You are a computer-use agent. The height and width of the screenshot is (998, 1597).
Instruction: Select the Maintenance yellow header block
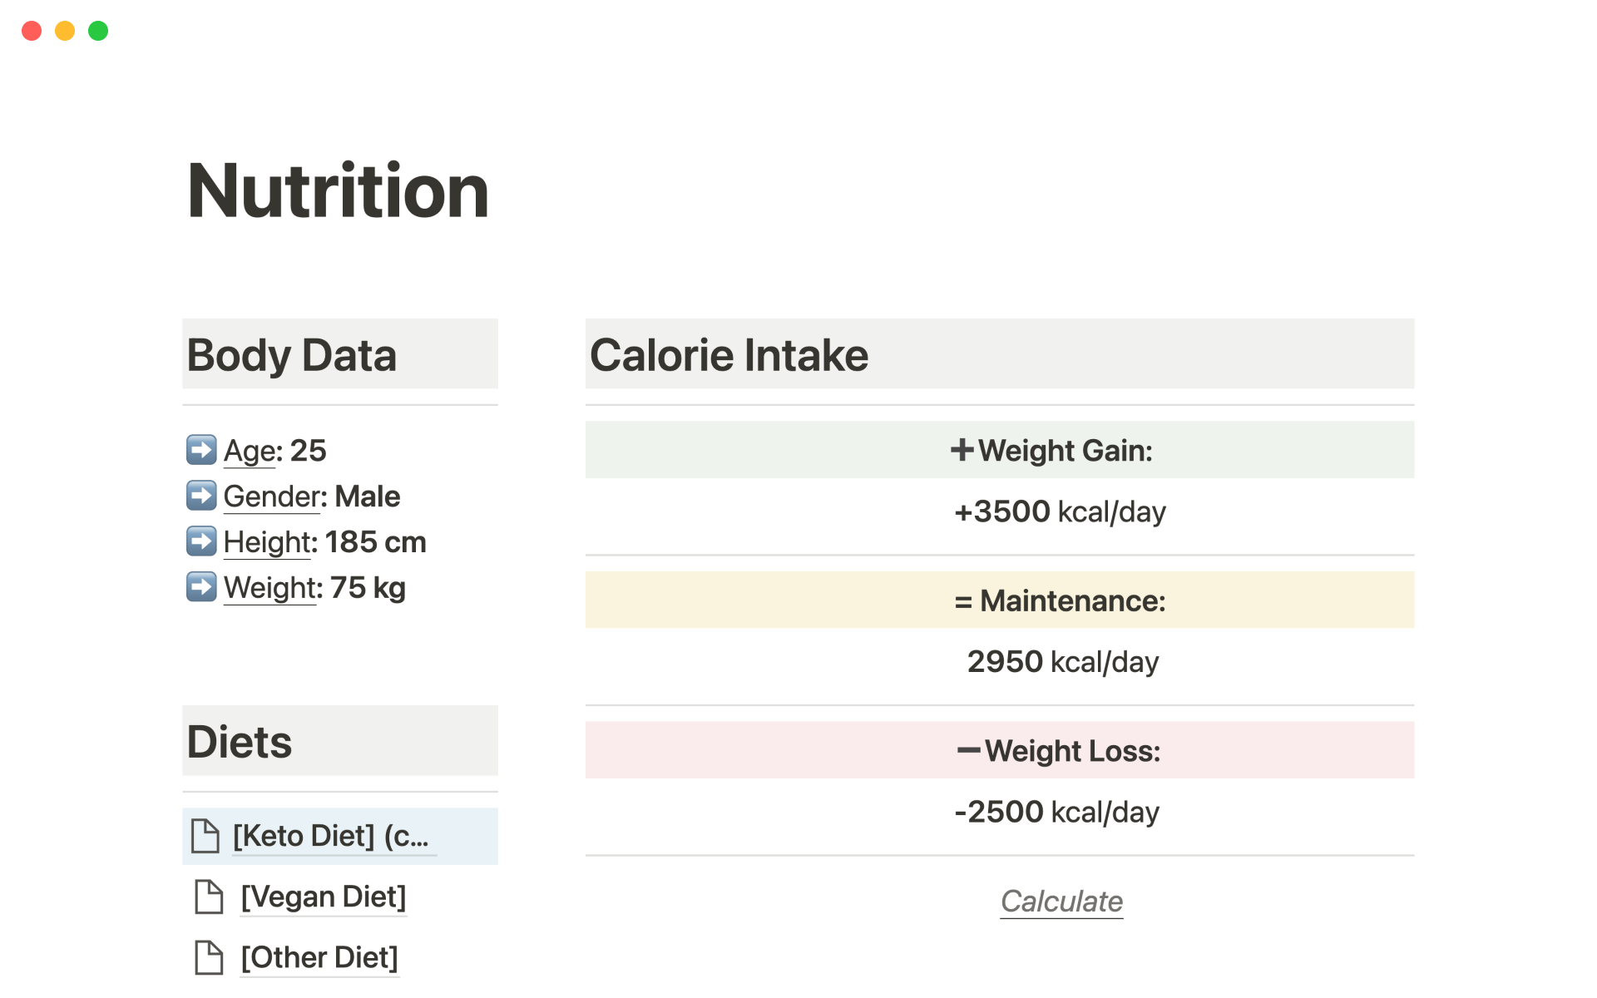tap(999, 600)
